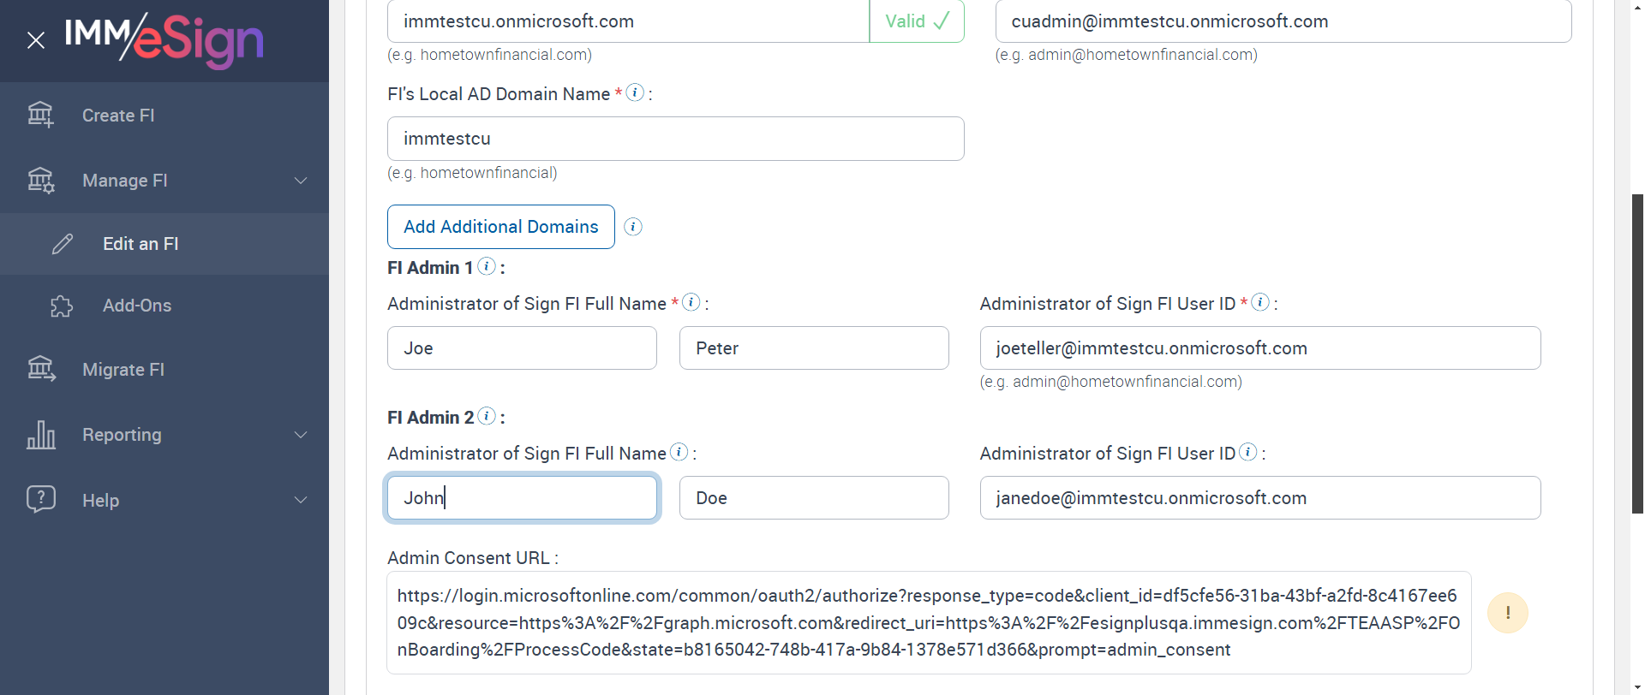
Task: Click the info icon next to Add Additional Domains
Action: [633, 227]
